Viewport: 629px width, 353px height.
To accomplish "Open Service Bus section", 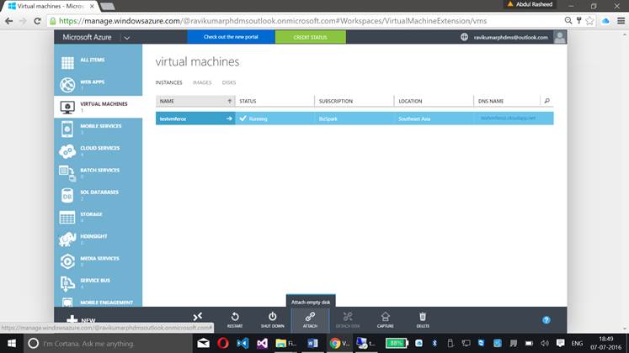I will (98, 283).
